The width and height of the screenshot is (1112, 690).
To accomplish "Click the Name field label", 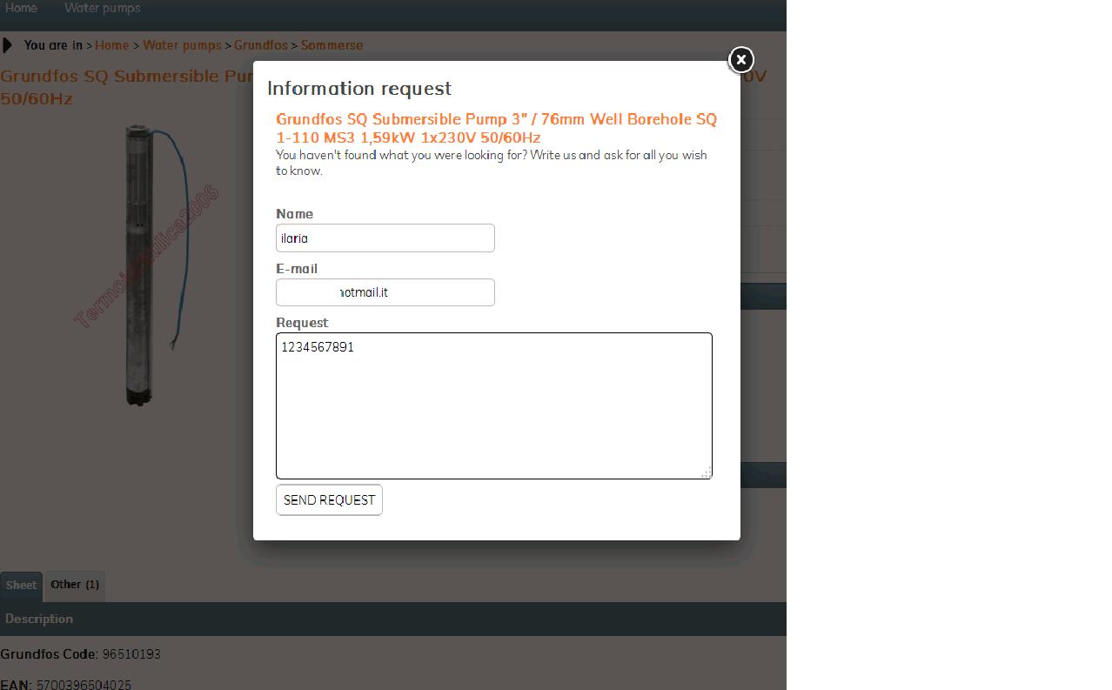I will (294, 214).
